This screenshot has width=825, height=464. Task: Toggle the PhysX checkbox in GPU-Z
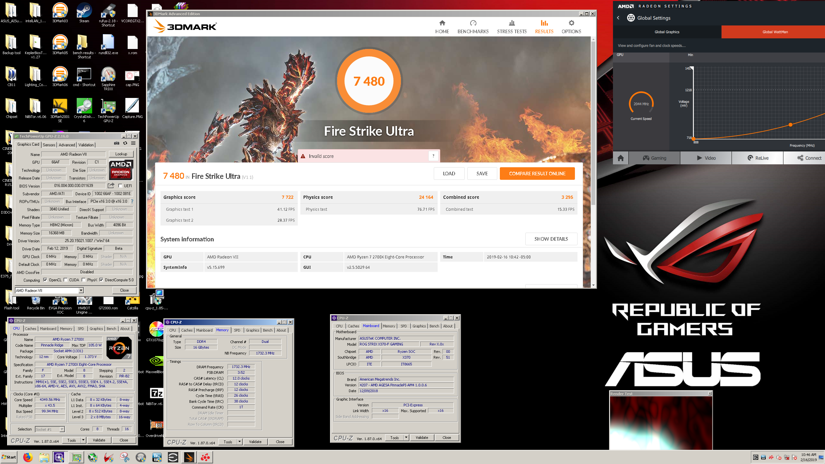coord(83,280)
